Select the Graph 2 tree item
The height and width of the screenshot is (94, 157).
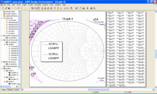pos(11,77)
